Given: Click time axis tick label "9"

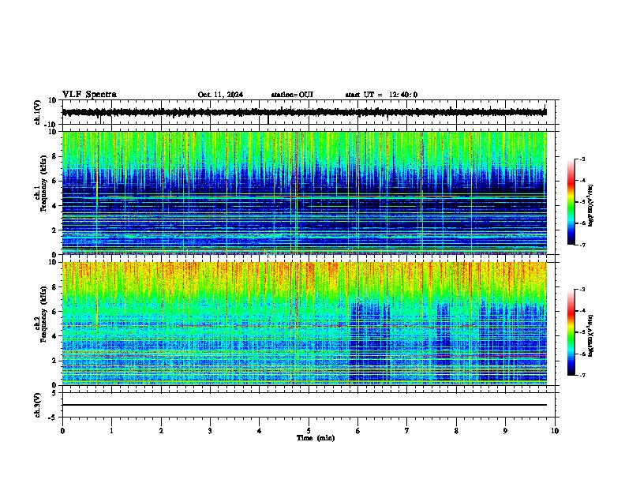Looking at the screenshot, I should (505, 431).
